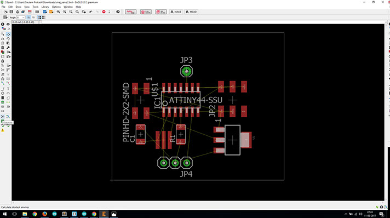Select the Ripup tool
The width and height of the screenshot is (390, 218).
[8, 83]
